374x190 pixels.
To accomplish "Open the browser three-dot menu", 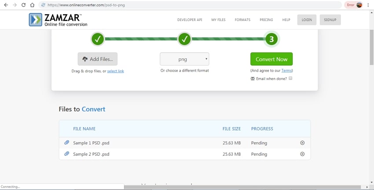I will coord(368,5).
